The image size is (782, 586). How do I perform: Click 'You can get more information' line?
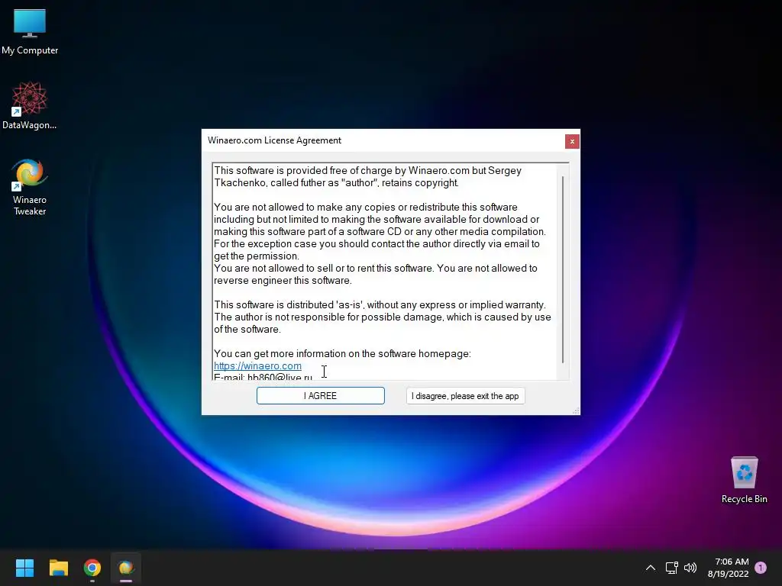(342, 354)
